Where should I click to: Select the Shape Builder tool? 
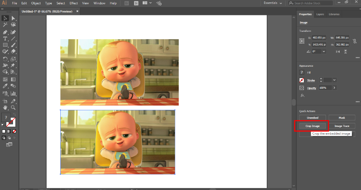(5, 72)
